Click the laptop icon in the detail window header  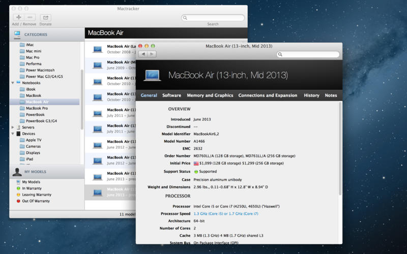pos(152,75)
